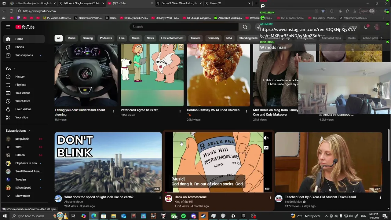Unmute the Hank on Testosterone preview
The height and width of the screenshot is (220, 391).
coord(266,138)
